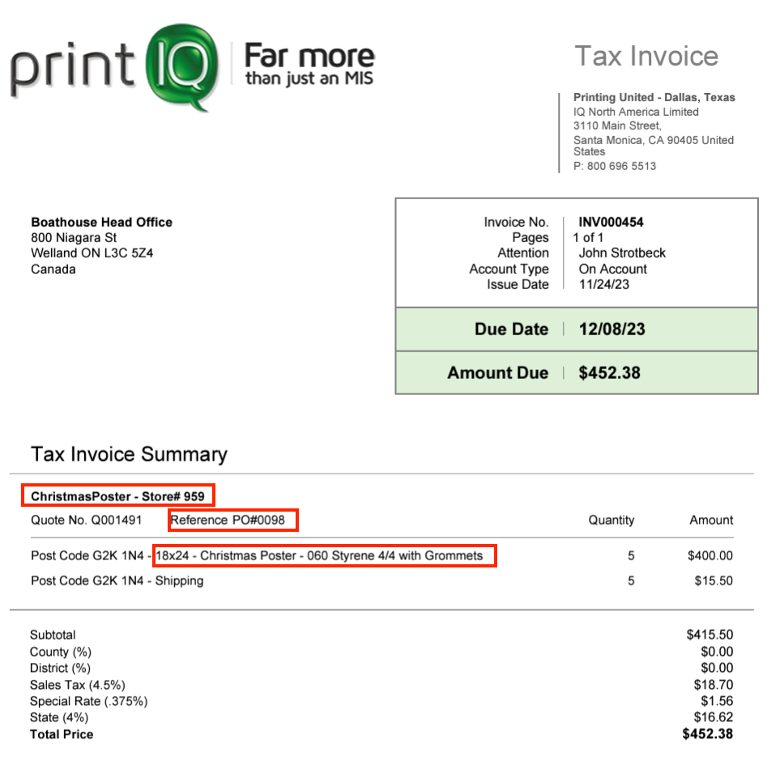Click the 18x24 Christmas Poster description
This screenshot has height=765, width=784.
324,555
